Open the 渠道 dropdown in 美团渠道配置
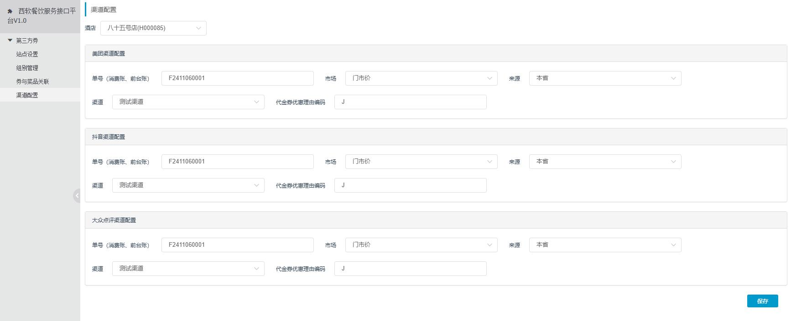The height and width of the screenshot is (321, 791). [188, 102]
